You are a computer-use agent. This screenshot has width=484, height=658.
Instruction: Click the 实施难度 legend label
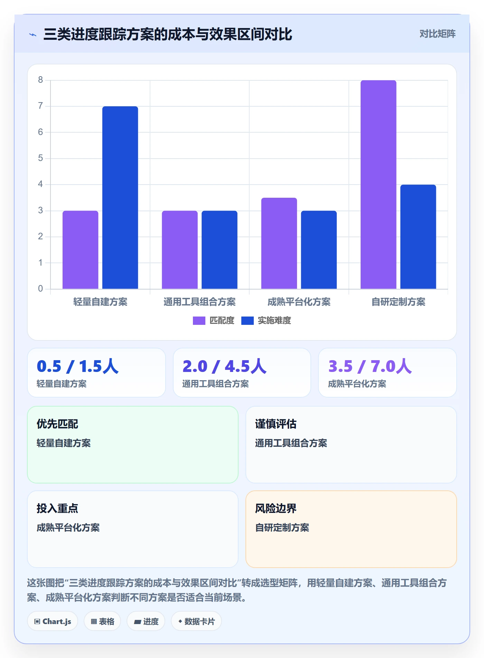[274, 321]
